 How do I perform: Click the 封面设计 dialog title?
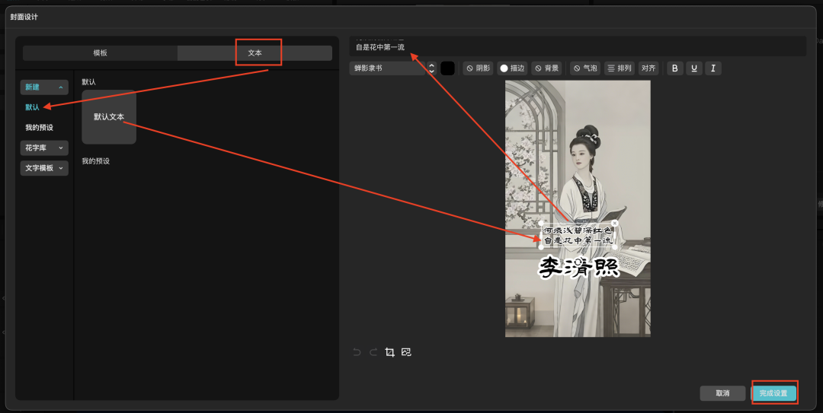tap(24, 17)
